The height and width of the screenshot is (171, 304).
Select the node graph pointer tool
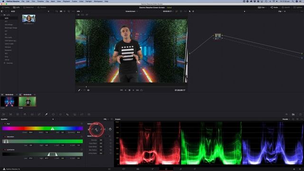tap(190, 11)
